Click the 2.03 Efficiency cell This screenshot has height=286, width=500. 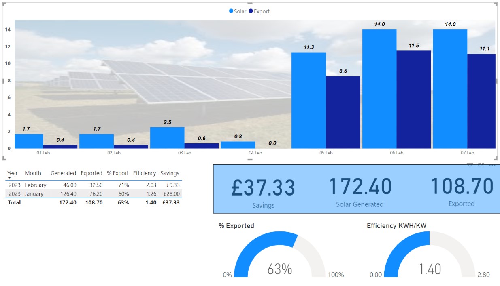(x=151, y=185)
